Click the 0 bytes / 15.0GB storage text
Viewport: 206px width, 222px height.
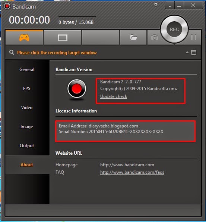click(x=76, y=22)
